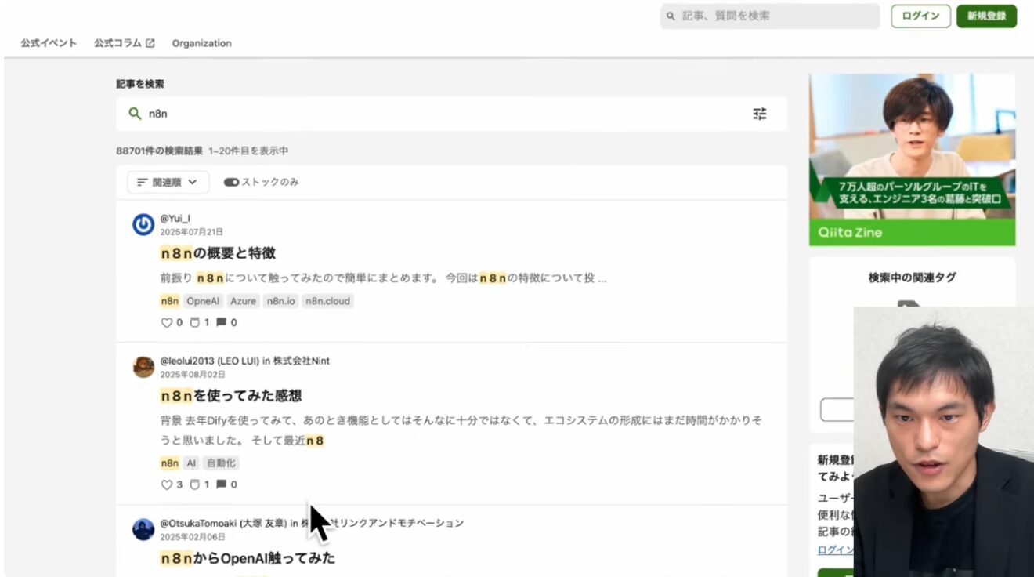Click the heart icon on n8nを使ってみた感想
This screenshot has width=1034, height=577.
(166, 484)
